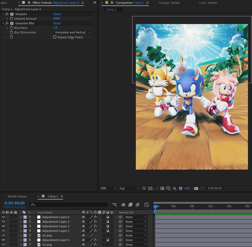The width and height of the screenshot is (252, 247).
Task: Open parent dropdown for S2.png layer
Action: click(x=136, y=244)
